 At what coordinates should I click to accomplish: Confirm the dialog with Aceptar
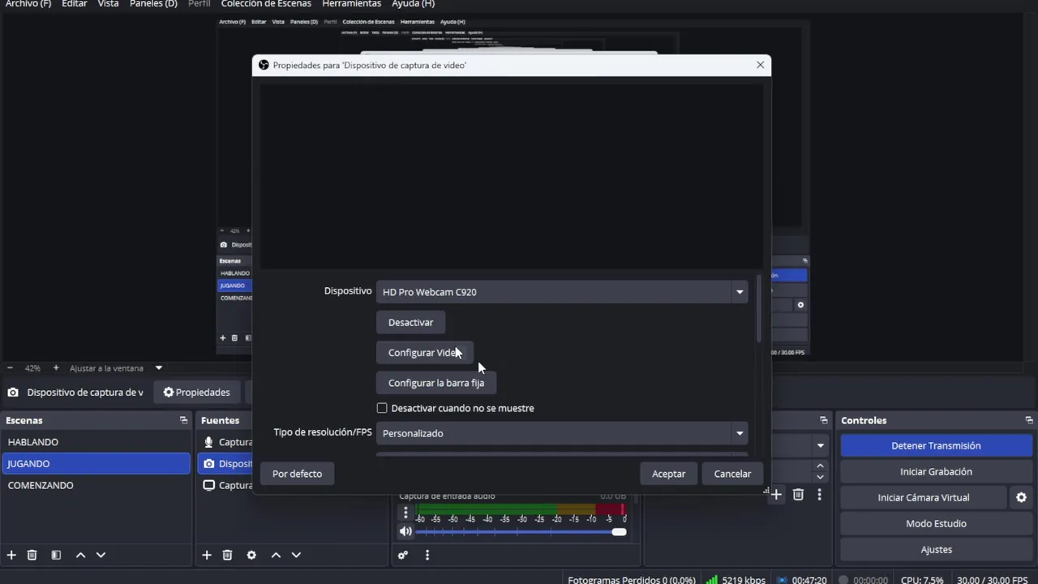click(x=669, y=474)
